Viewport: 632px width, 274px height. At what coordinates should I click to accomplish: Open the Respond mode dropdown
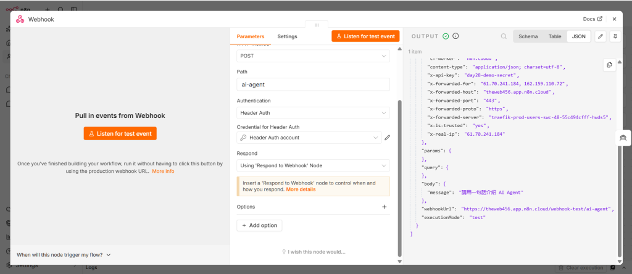pos(313,165)
